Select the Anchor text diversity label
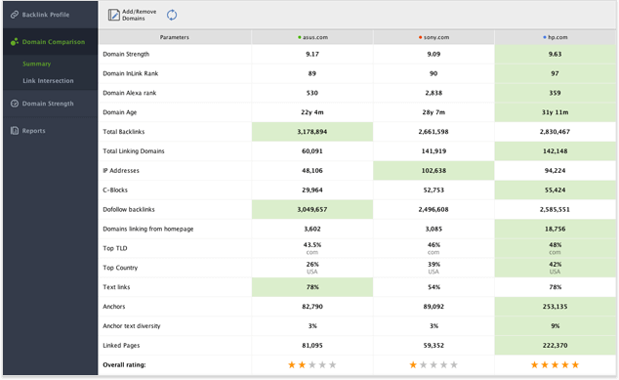619x380 pixels. 132,326
